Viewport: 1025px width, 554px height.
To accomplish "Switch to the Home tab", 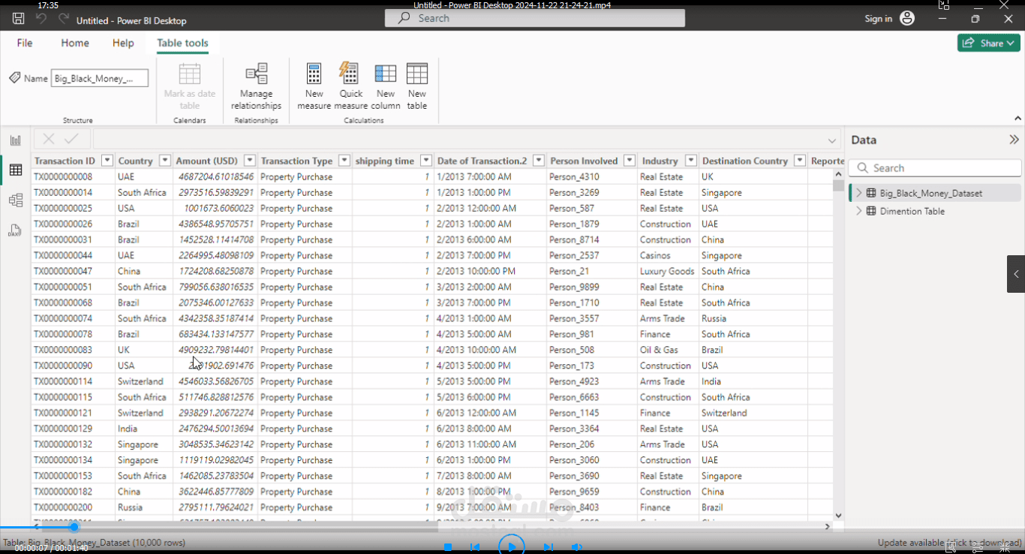I will click(75, 43).
